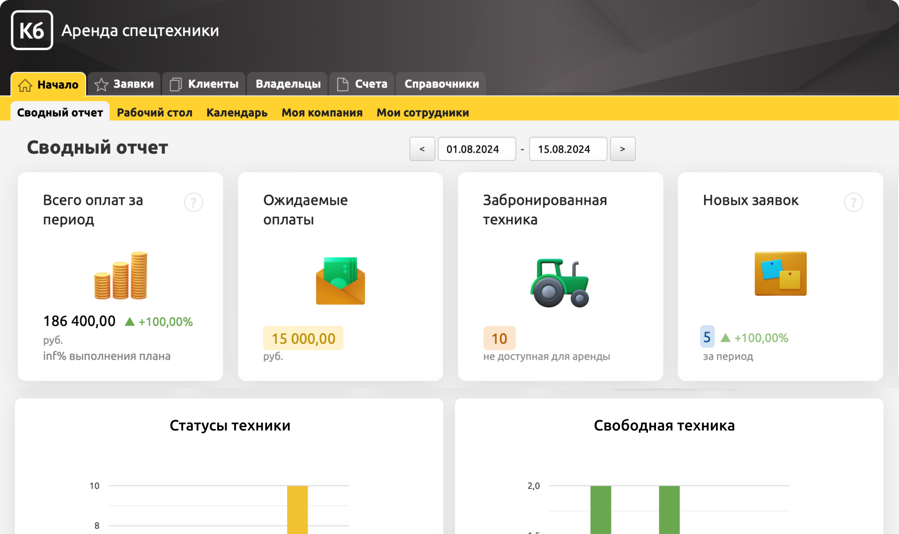Click the K6 logo icon
The image size is (899, 534).
pos(32,30)
